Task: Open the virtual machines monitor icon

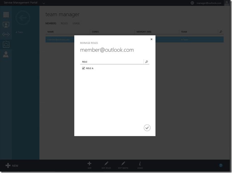Action: [6, 25]
